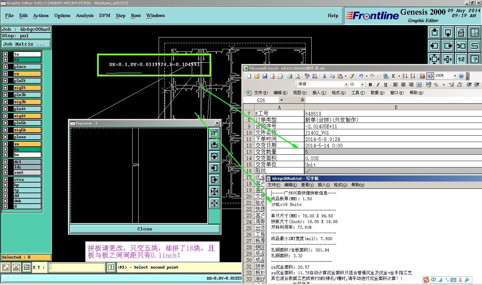Viewport: 482px width, 285px height.
Task: Click the Sogou IME 中 language indicator
Action: (433, 280)
